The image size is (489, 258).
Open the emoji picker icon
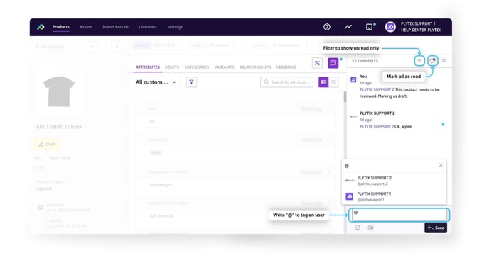[358, 228]
